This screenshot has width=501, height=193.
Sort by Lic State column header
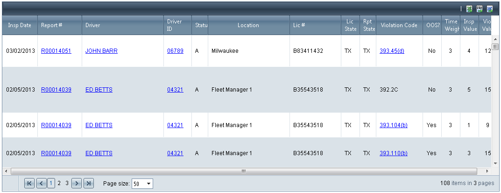pyautogui.click(x=351, y=25)
